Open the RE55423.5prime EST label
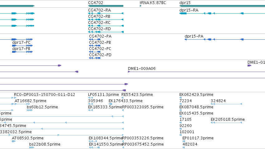The height and width of the screenshot is (149, 265). point(137,95)
